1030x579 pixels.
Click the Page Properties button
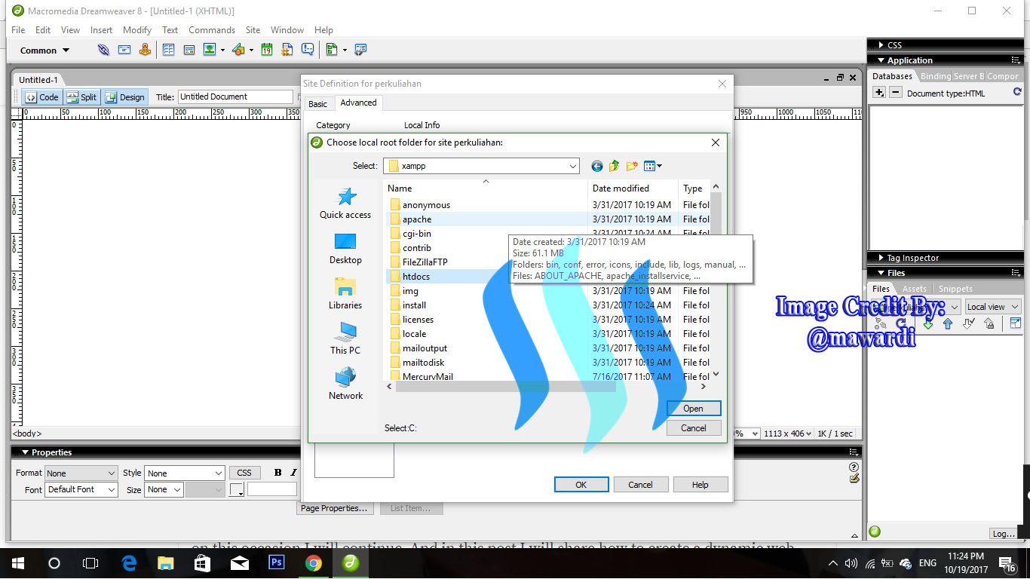point(334,508)
